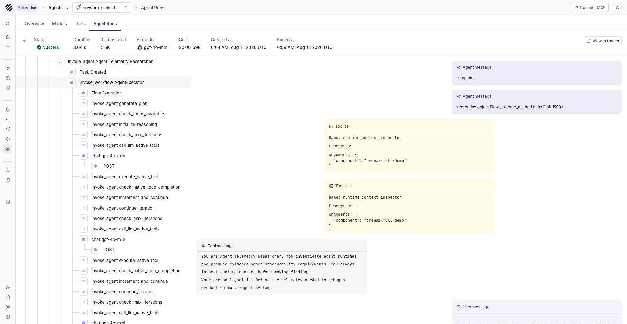This screenshot has height=324, width=627.
Task: Select the Agent Runs tab
Action: tap(105, 24)
